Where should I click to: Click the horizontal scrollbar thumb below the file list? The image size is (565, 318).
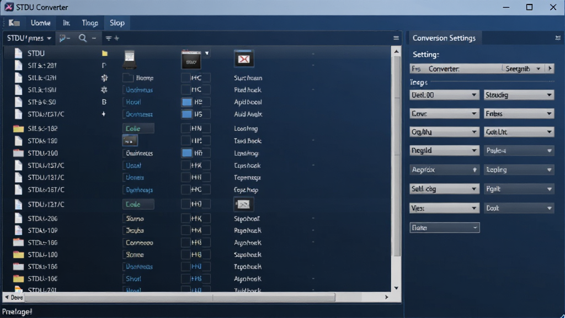[179, 298]
